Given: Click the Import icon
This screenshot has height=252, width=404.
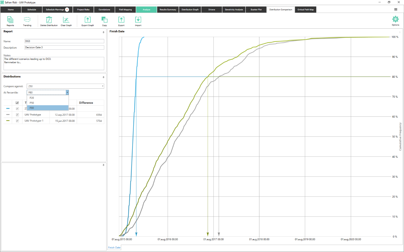Looking at the screenshot, I should (x=138, y=20).
